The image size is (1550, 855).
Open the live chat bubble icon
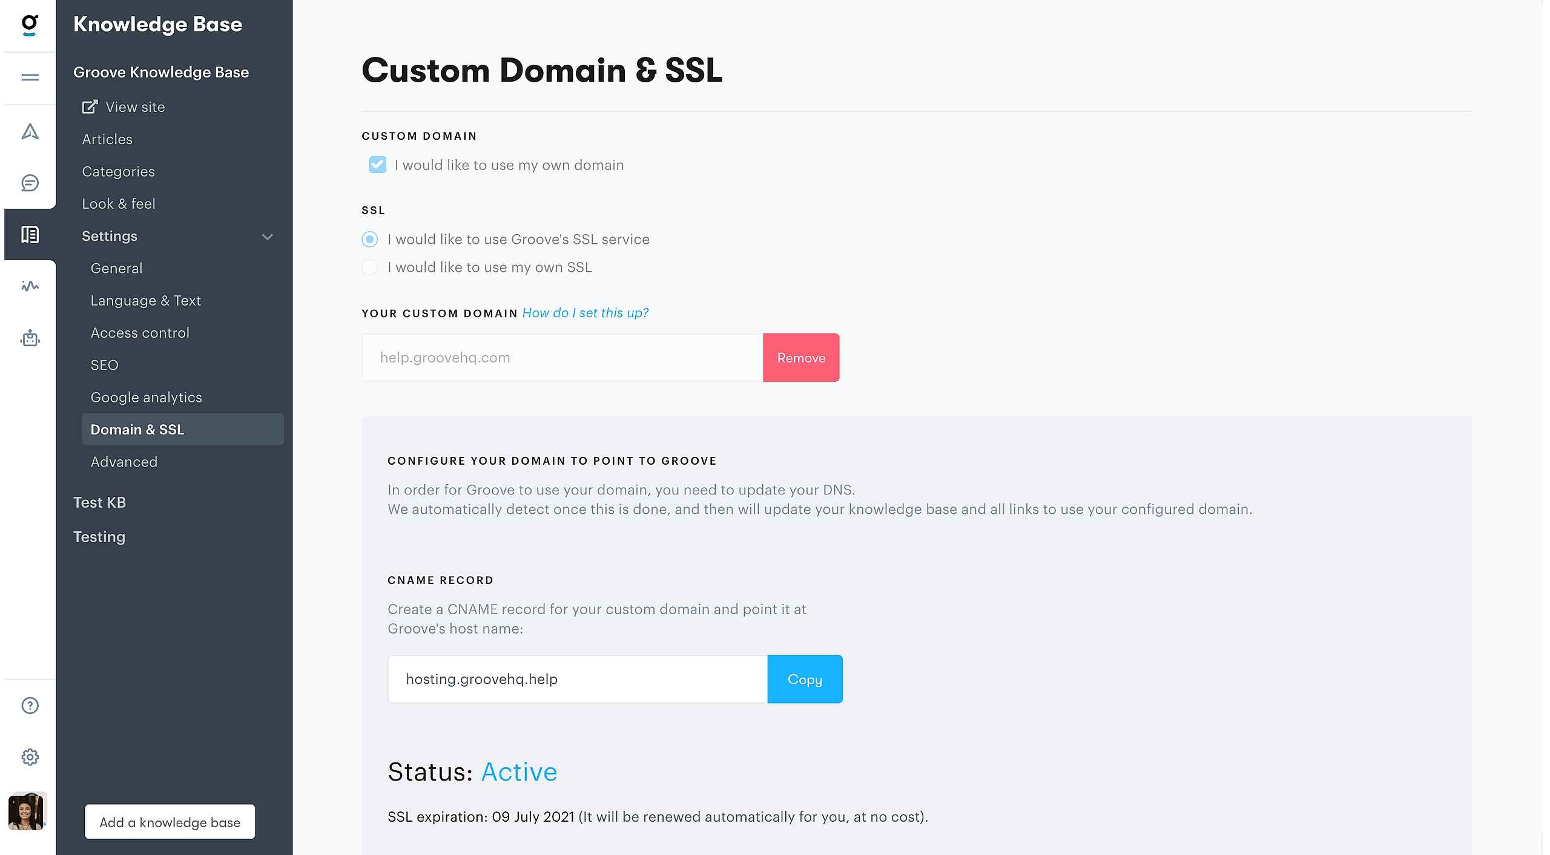coord(29,183)
